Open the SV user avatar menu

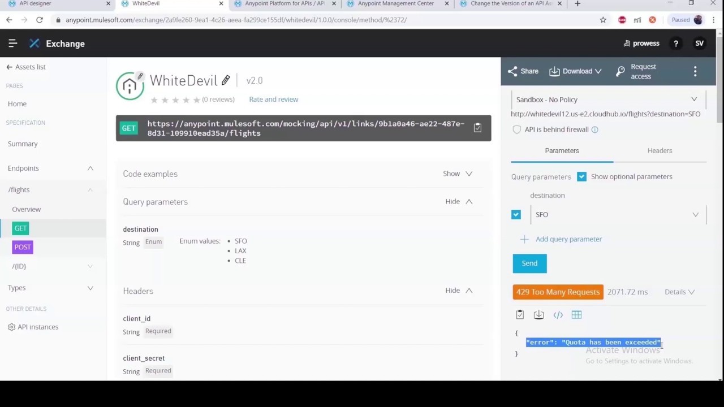click(x=700, y=44)
